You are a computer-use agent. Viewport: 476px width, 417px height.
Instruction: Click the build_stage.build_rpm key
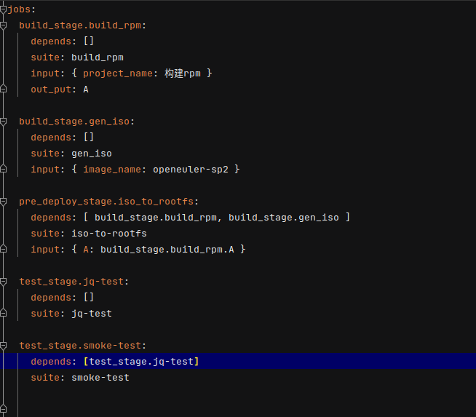pyautogui.click(x=80, y=25)
